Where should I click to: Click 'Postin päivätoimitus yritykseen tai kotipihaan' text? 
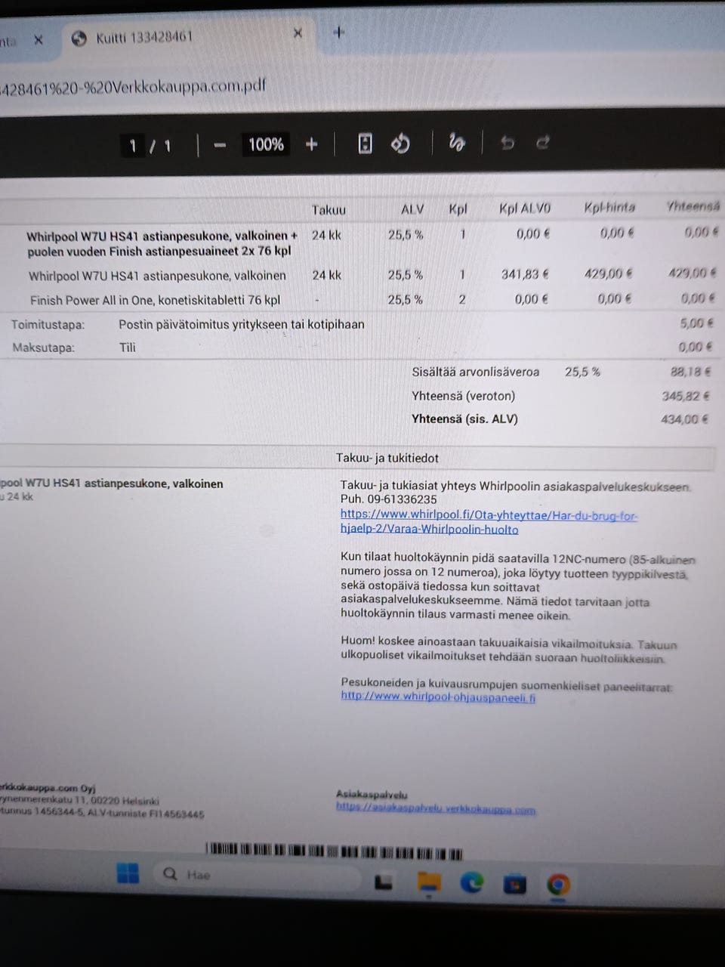(242, 324)
